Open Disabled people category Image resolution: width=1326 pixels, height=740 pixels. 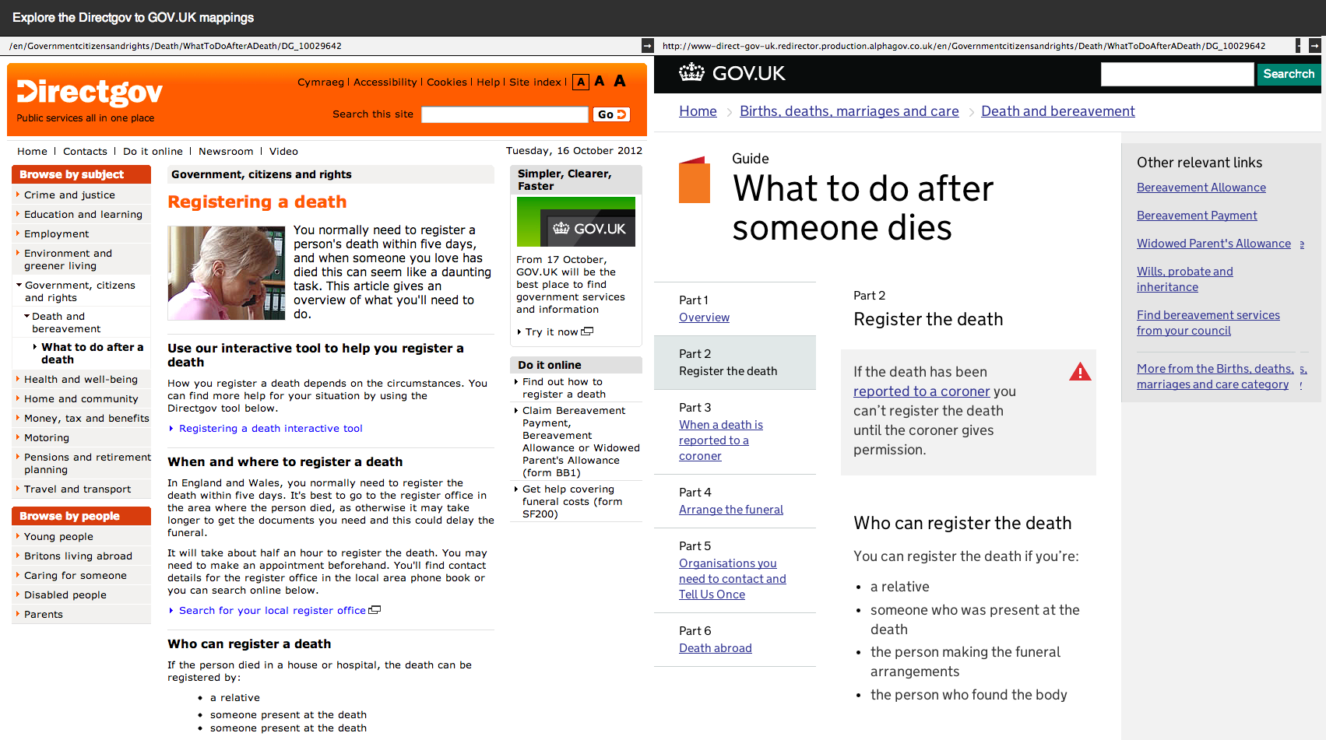coord(65,595)
